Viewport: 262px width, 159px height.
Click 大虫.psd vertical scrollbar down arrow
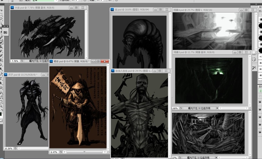click(x=86, y=58)
